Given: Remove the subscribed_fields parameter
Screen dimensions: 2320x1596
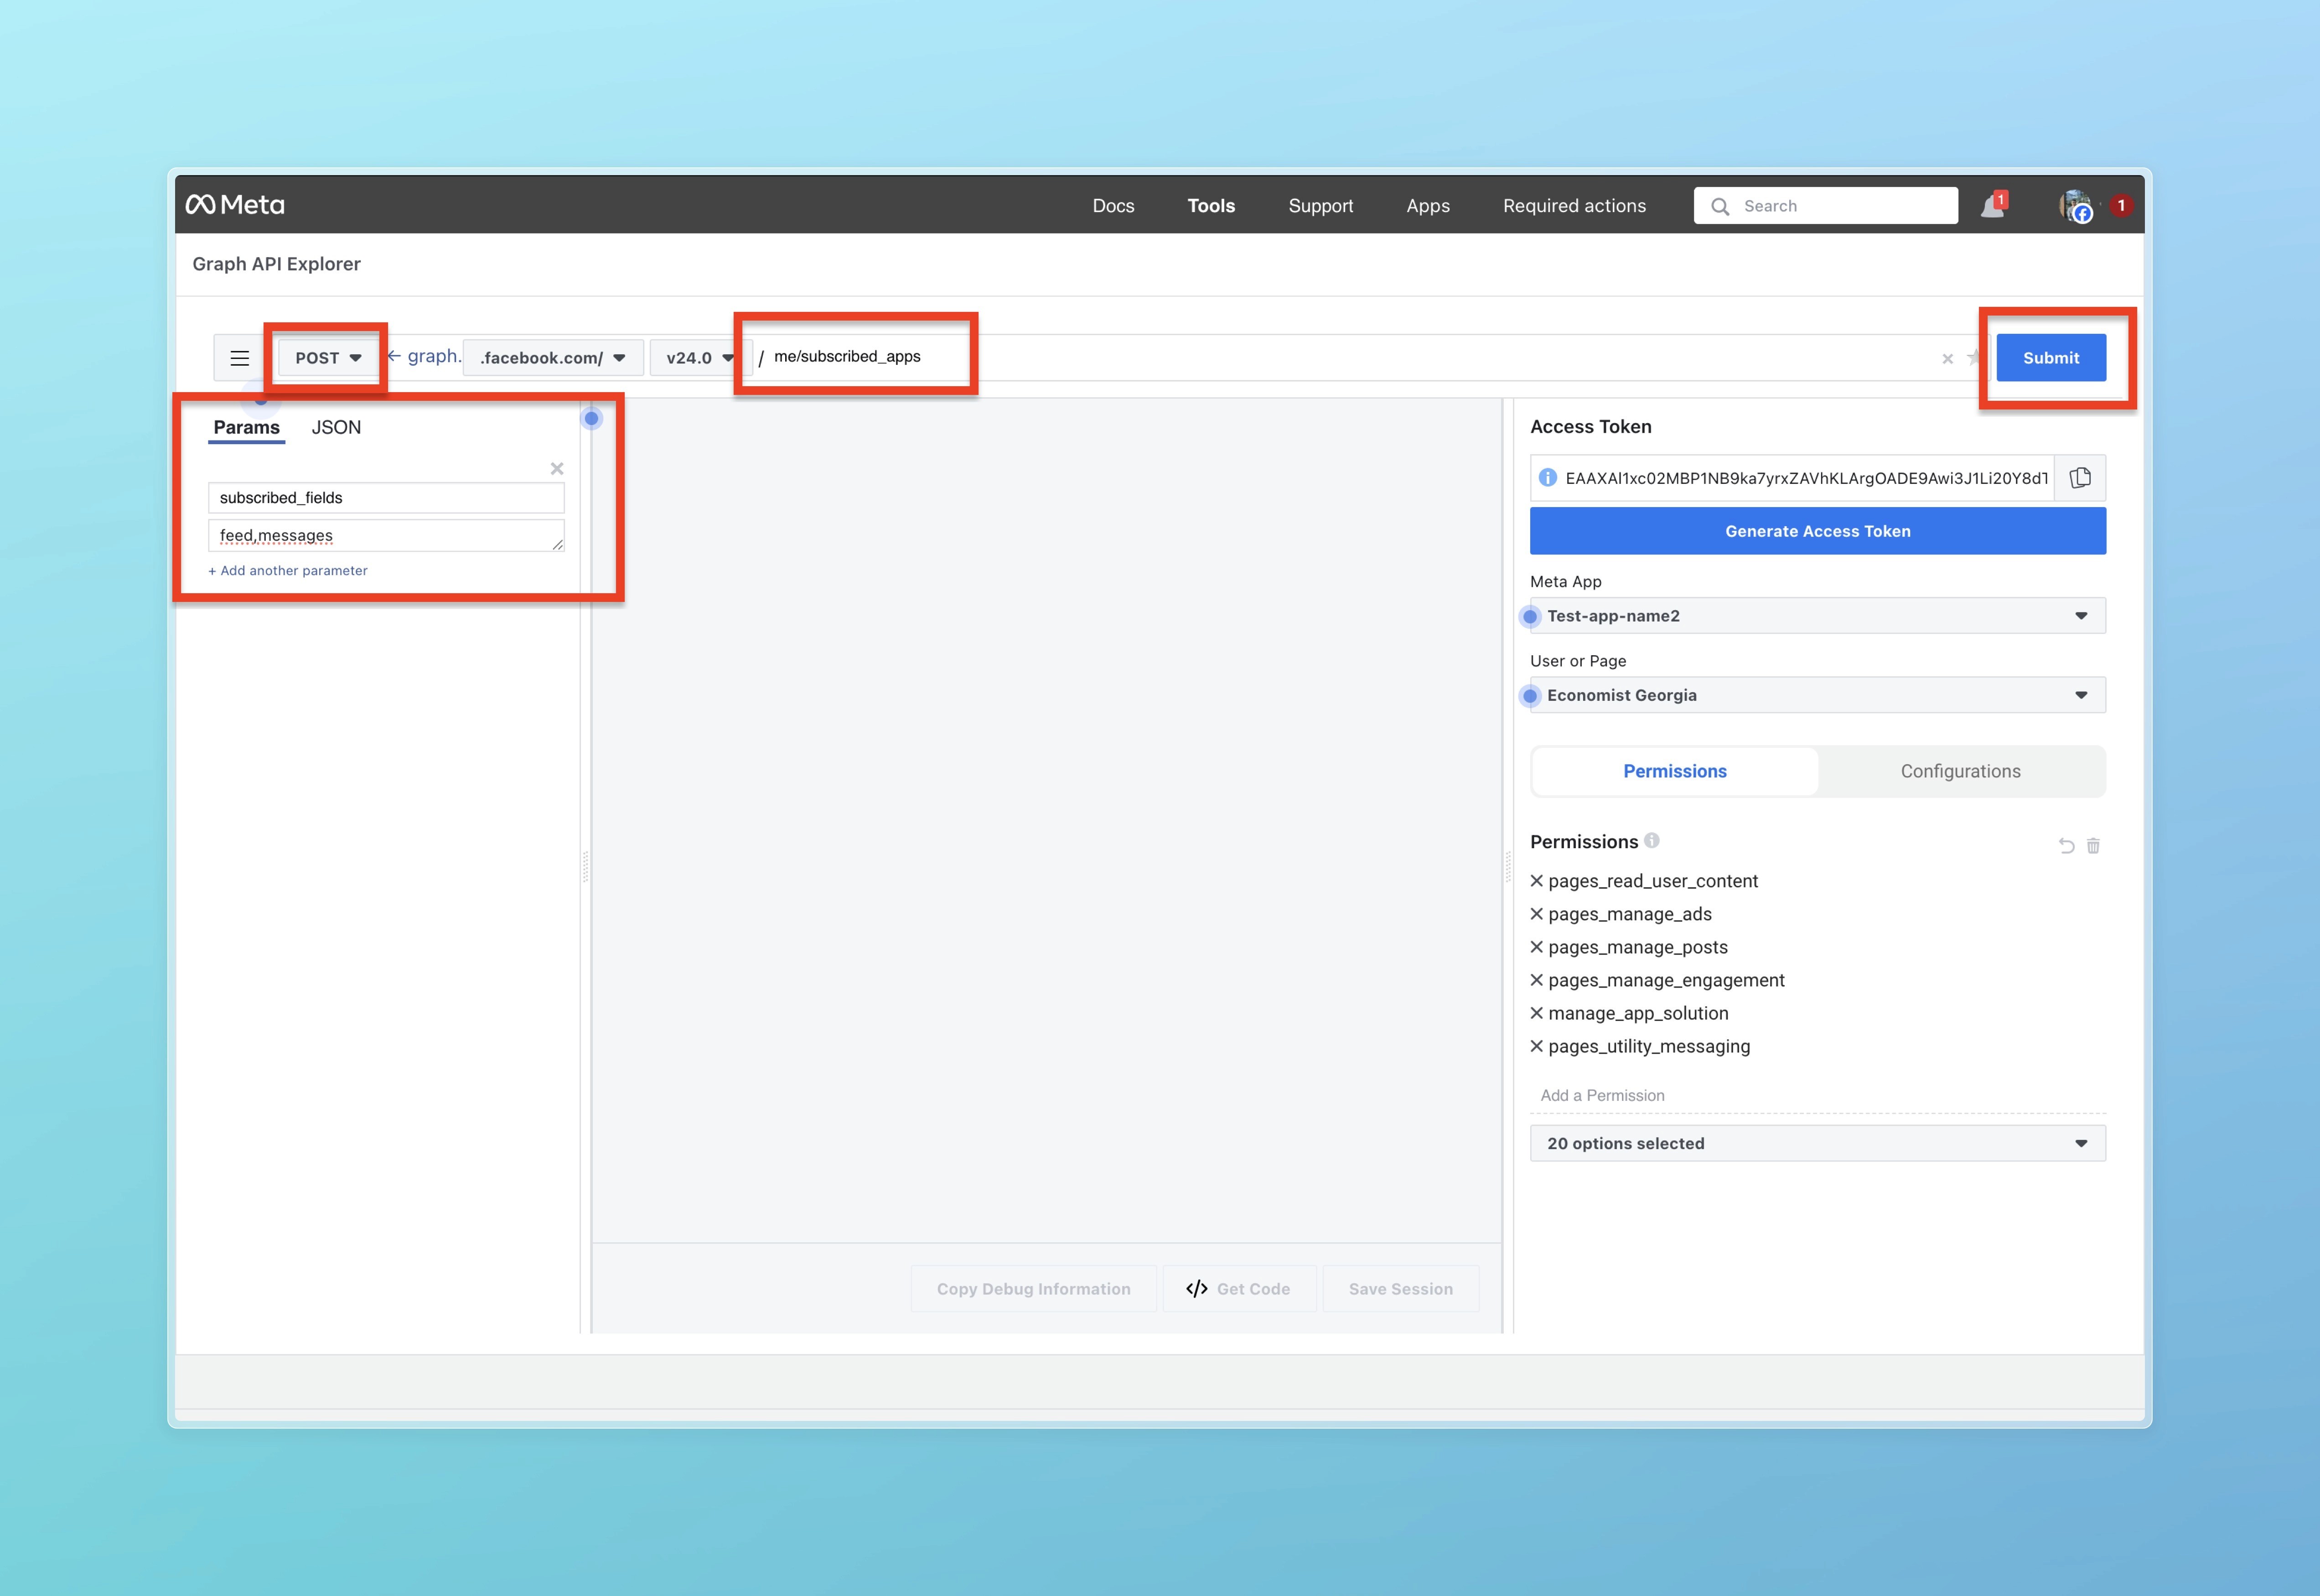Looking at the screenshot, I should (557, 469).
